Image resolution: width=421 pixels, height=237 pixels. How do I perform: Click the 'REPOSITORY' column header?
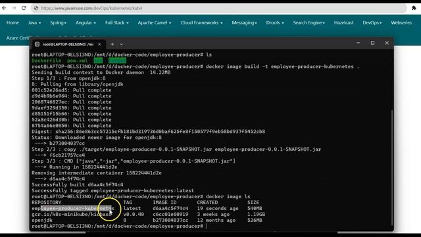pyautogui.click(x=47, y=203)
